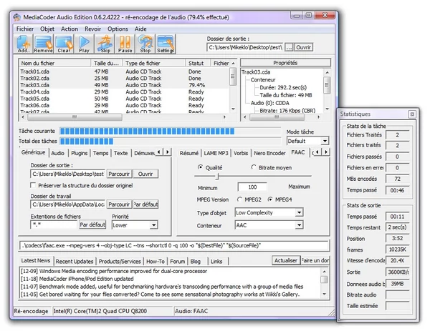430x331 pixels.
Task: Open the Recent Updates news tab
Action: point(75,261)
